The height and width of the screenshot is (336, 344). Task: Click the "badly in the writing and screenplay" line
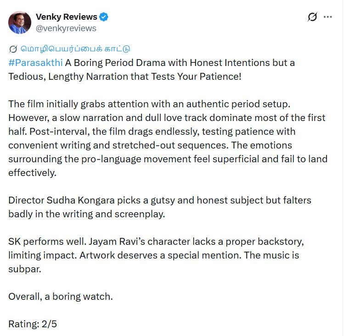tap(86, 214)
